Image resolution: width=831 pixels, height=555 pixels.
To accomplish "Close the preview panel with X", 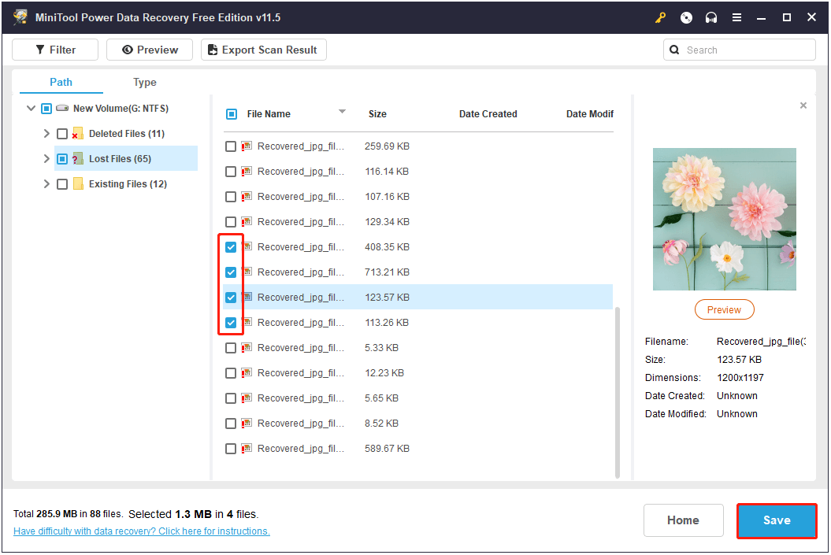I will point(803,105).
